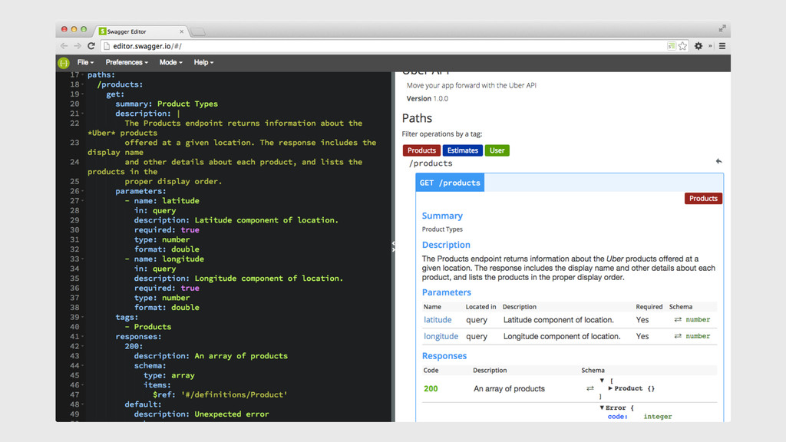The height and width of the screenshot is (442, 786).
Task: Open the browser settings gear icon
Action: point(698,46)
